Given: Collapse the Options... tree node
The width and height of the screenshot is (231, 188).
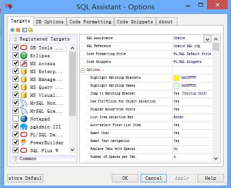Looking at the screenshot, I should (82, 71).
